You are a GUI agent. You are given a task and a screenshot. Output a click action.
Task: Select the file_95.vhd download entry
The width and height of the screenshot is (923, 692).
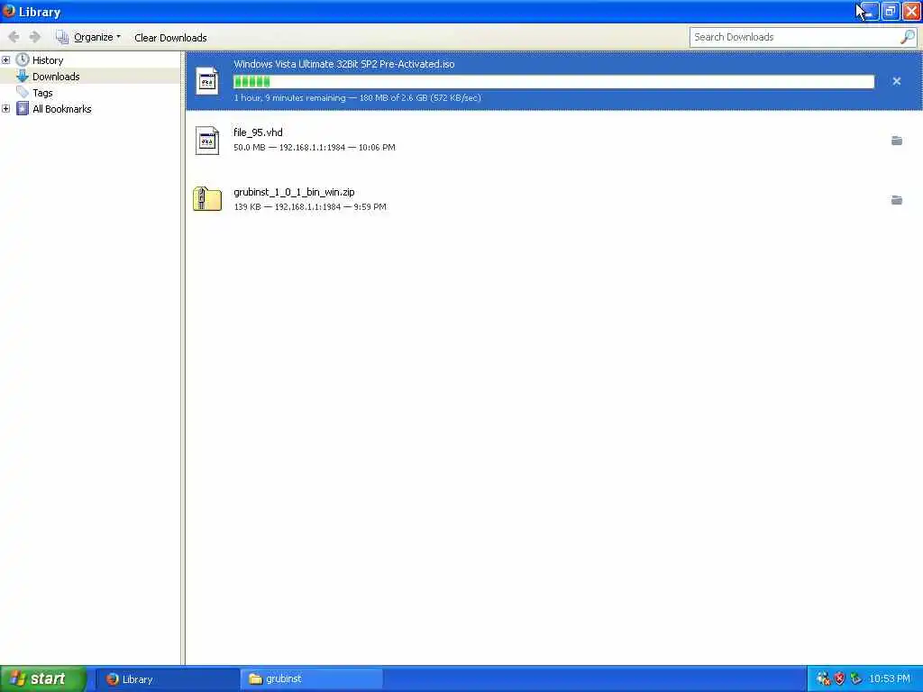point(553,140)
